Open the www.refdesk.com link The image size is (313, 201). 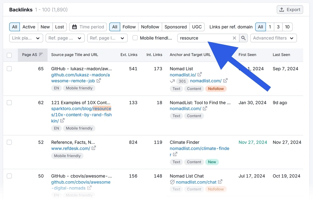tap(70, 148)
